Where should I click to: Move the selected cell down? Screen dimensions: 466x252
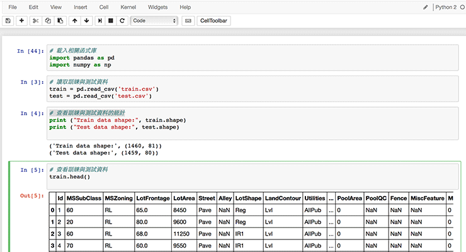[x=86, y=21]
